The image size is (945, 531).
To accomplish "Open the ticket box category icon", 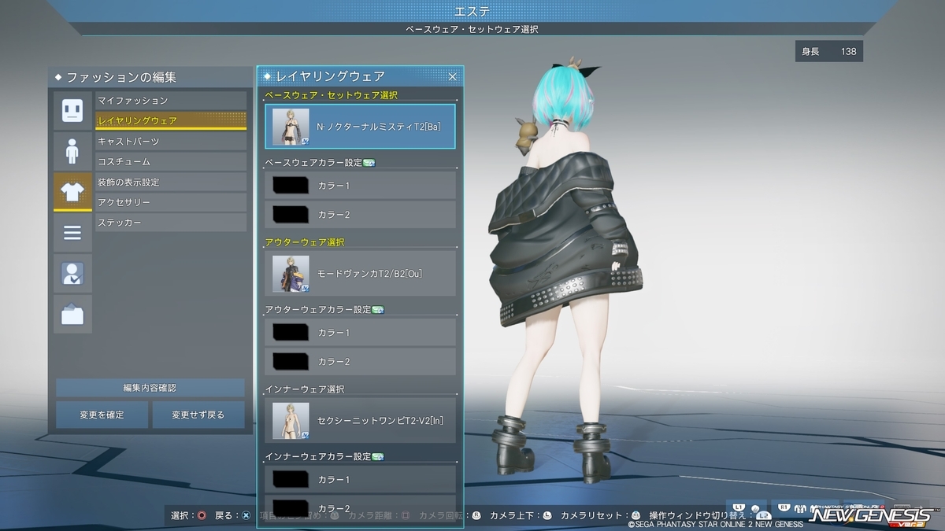I will pos(72,315).
